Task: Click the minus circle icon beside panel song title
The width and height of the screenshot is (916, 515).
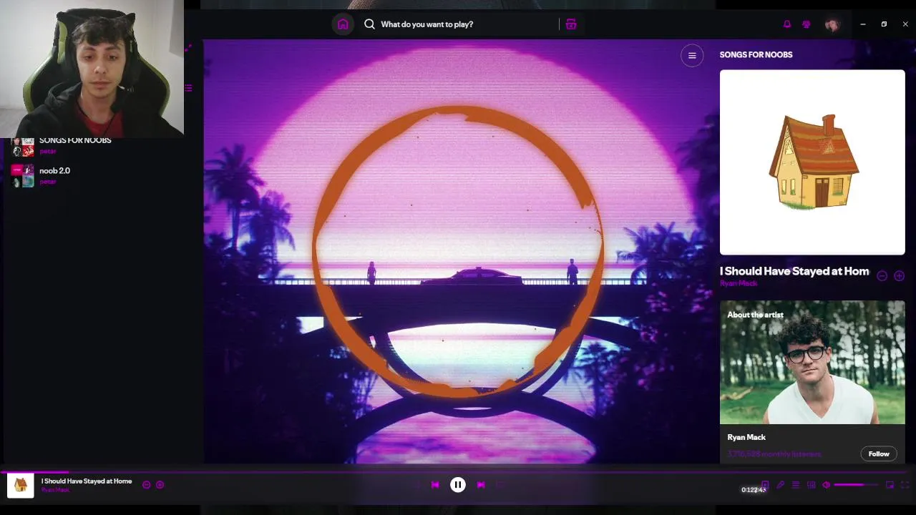Action: coord(882,275)
